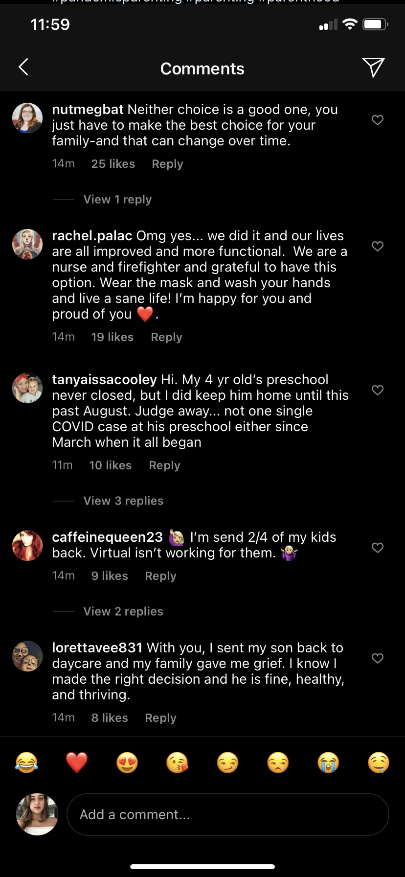This screenshot has width=405, height=877.
Task: Insert the laughing-crying emoji reaction
Action: point(27,762)
